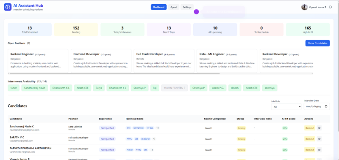Switch to the Dashboard tab
339x160 pixels.
pyautogui.click(x=158, y=7)
